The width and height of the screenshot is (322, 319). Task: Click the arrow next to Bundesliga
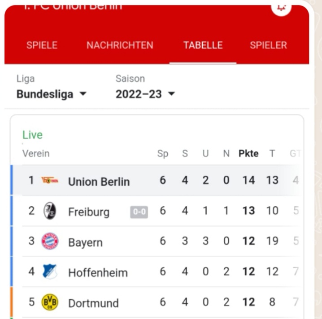click(83, 94)
